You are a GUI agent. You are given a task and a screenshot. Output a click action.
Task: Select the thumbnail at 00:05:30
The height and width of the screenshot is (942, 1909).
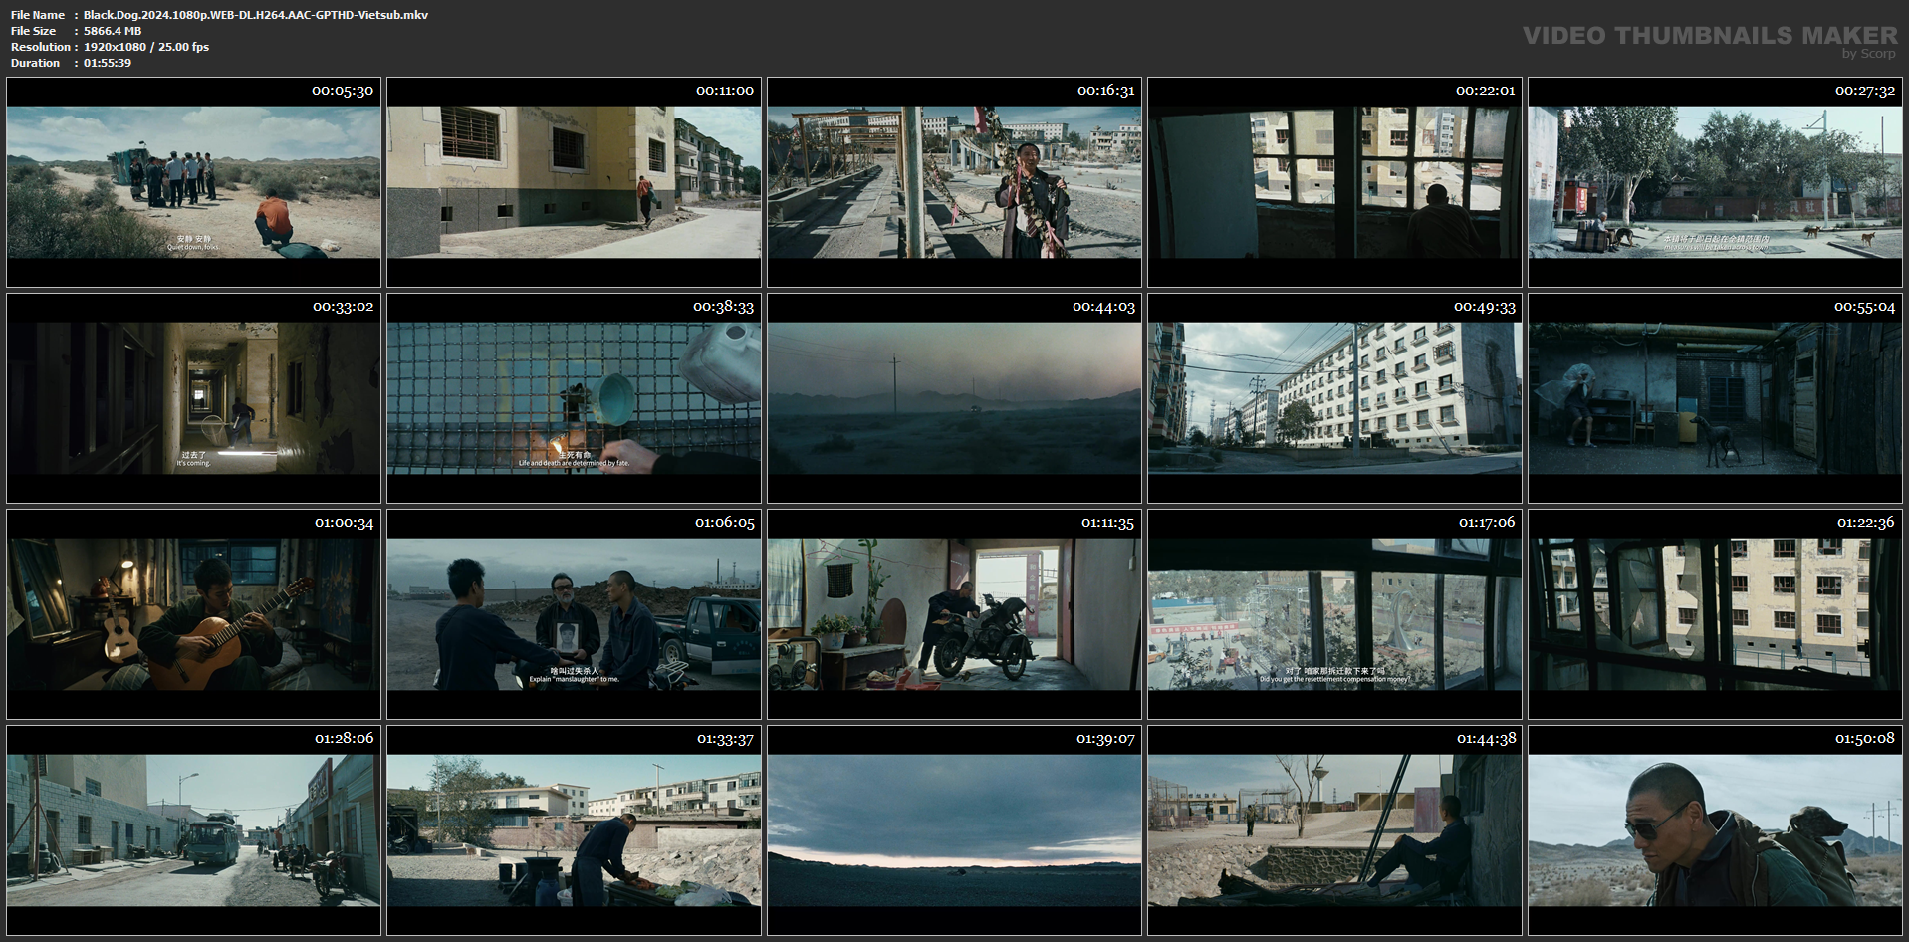click(x=193, y=182)
